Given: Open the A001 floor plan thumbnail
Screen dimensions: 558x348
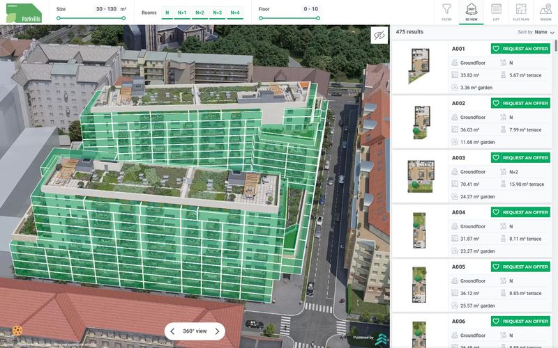Looking at the screenshot, I should (x=420, y=66).
